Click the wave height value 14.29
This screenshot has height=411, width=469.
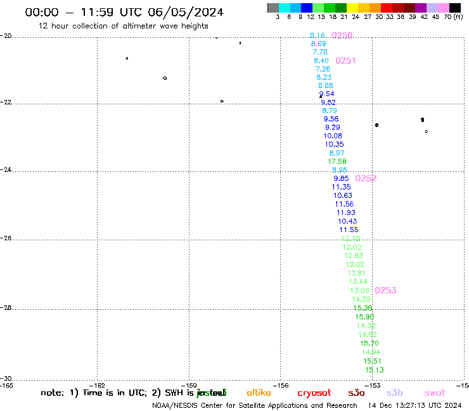point(361,299)
